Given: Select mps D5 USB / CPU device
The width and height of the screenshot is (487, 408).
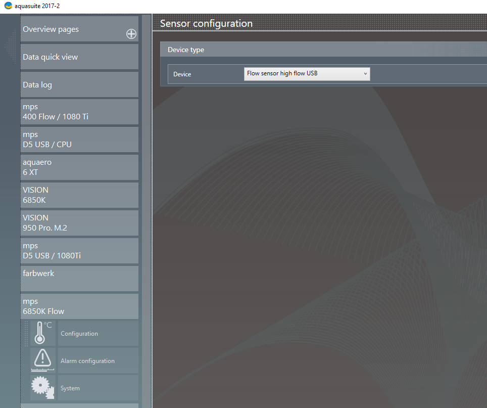Looking at the screenshot, I should [x=79, y=140].
